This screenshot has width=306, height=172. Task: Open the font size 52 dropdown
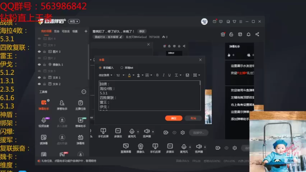coord(120,75)
